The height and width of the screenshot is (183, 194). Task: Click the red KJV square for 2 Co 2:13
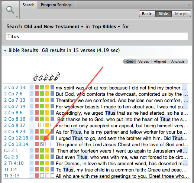click(37, 87)
